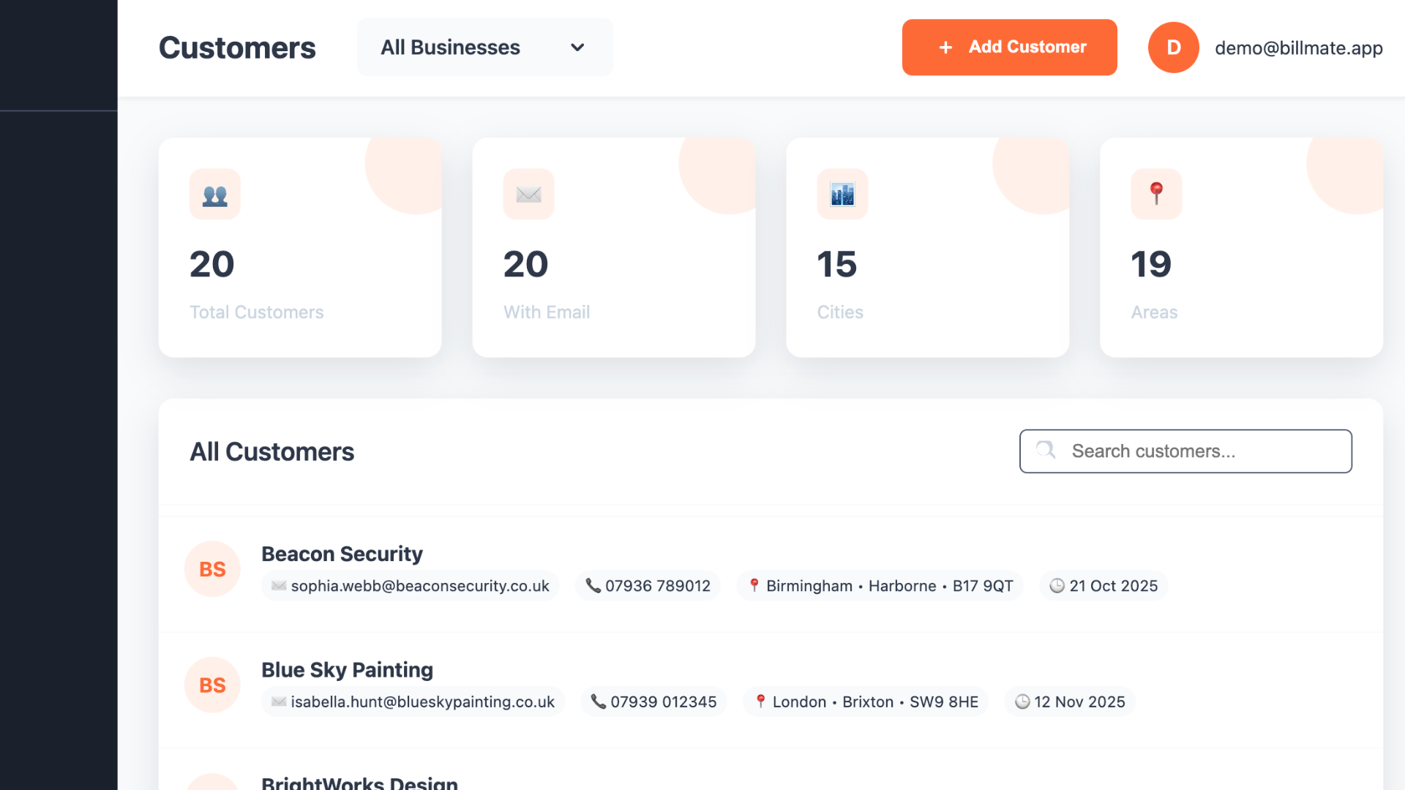Click the envelope icon on With Email card
The width and height of the screenshot is (1405, 790).
(528, 194)
